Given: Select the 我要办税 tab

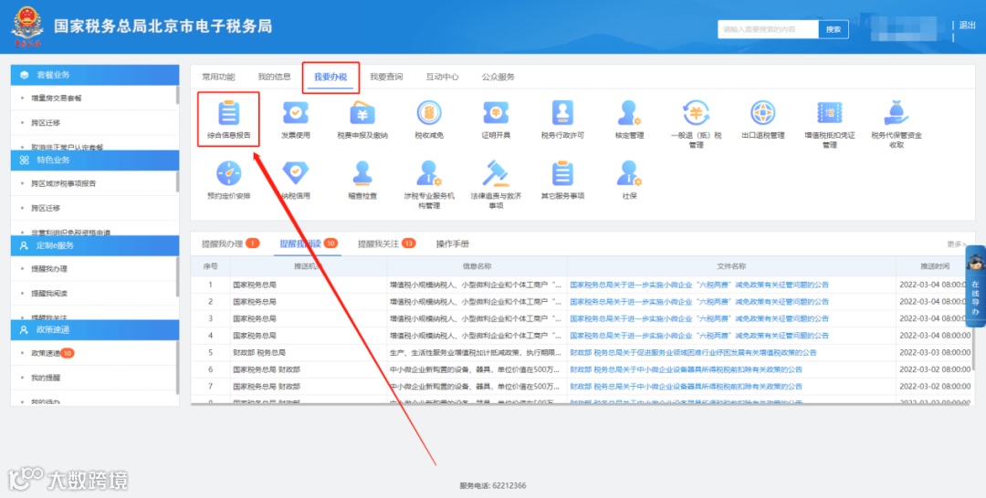Looking at the screenshot, I should click(330, 78).
